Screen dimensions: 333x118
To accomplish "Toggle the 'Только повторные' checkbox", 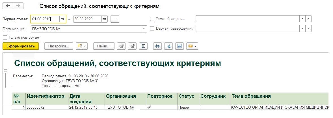I will (x=5, y=37).
